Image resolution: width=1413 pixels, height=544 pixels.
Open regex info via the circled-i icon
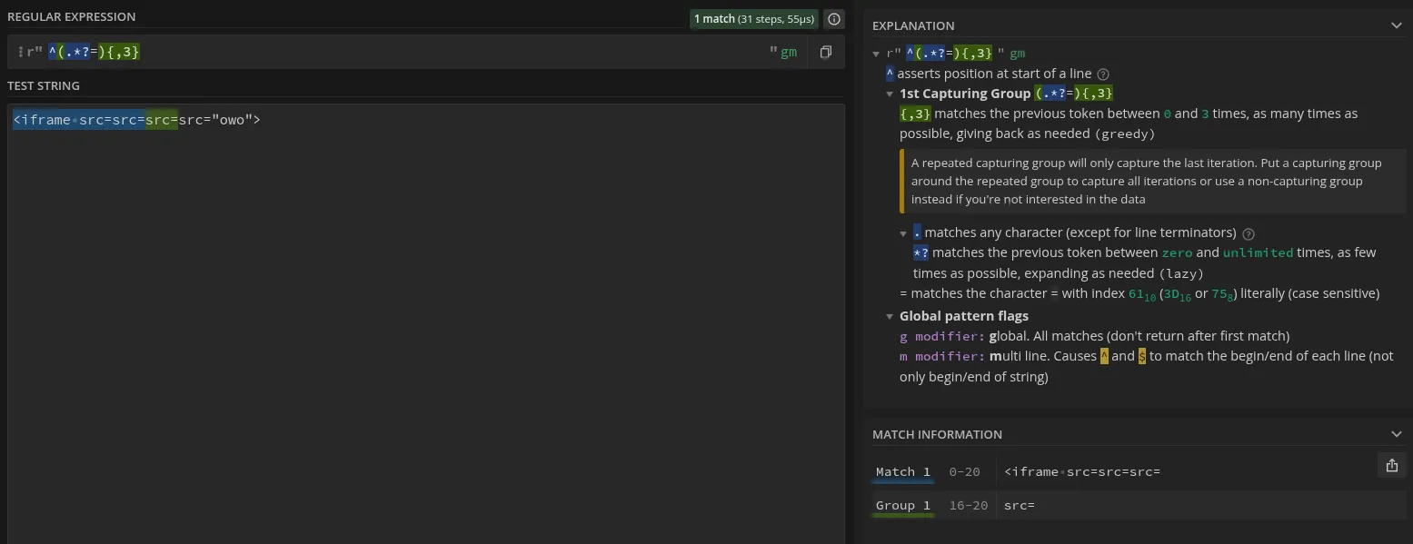(x=833, y=18)
